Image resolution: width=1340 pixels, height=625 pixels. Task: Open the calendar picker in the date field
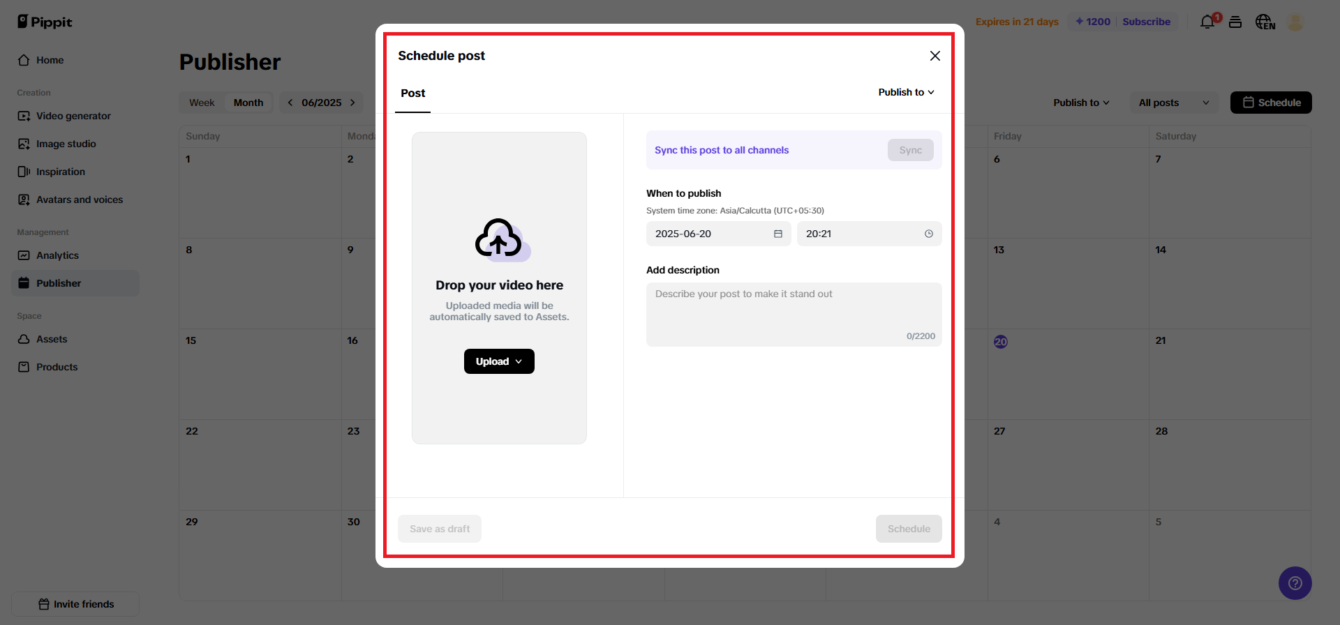[x=777, y=234]
